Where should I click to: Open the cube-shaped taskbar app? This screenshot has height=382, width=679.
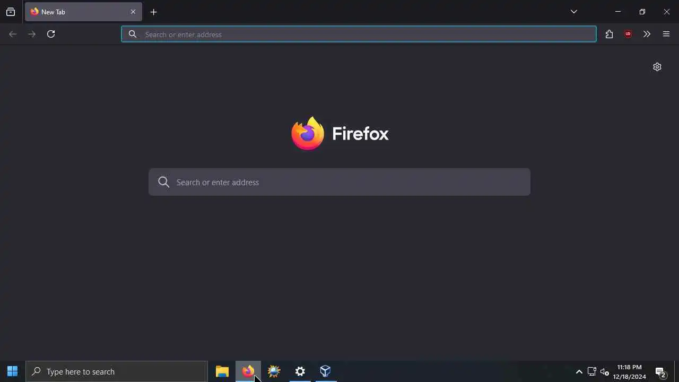tap(326, 371)
